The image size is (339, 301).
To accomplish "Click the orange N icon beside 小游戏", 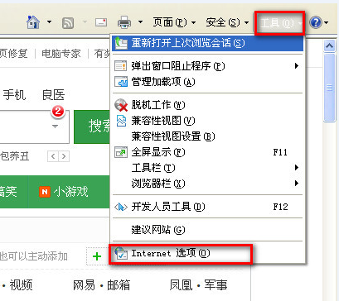I will [45, 192].
